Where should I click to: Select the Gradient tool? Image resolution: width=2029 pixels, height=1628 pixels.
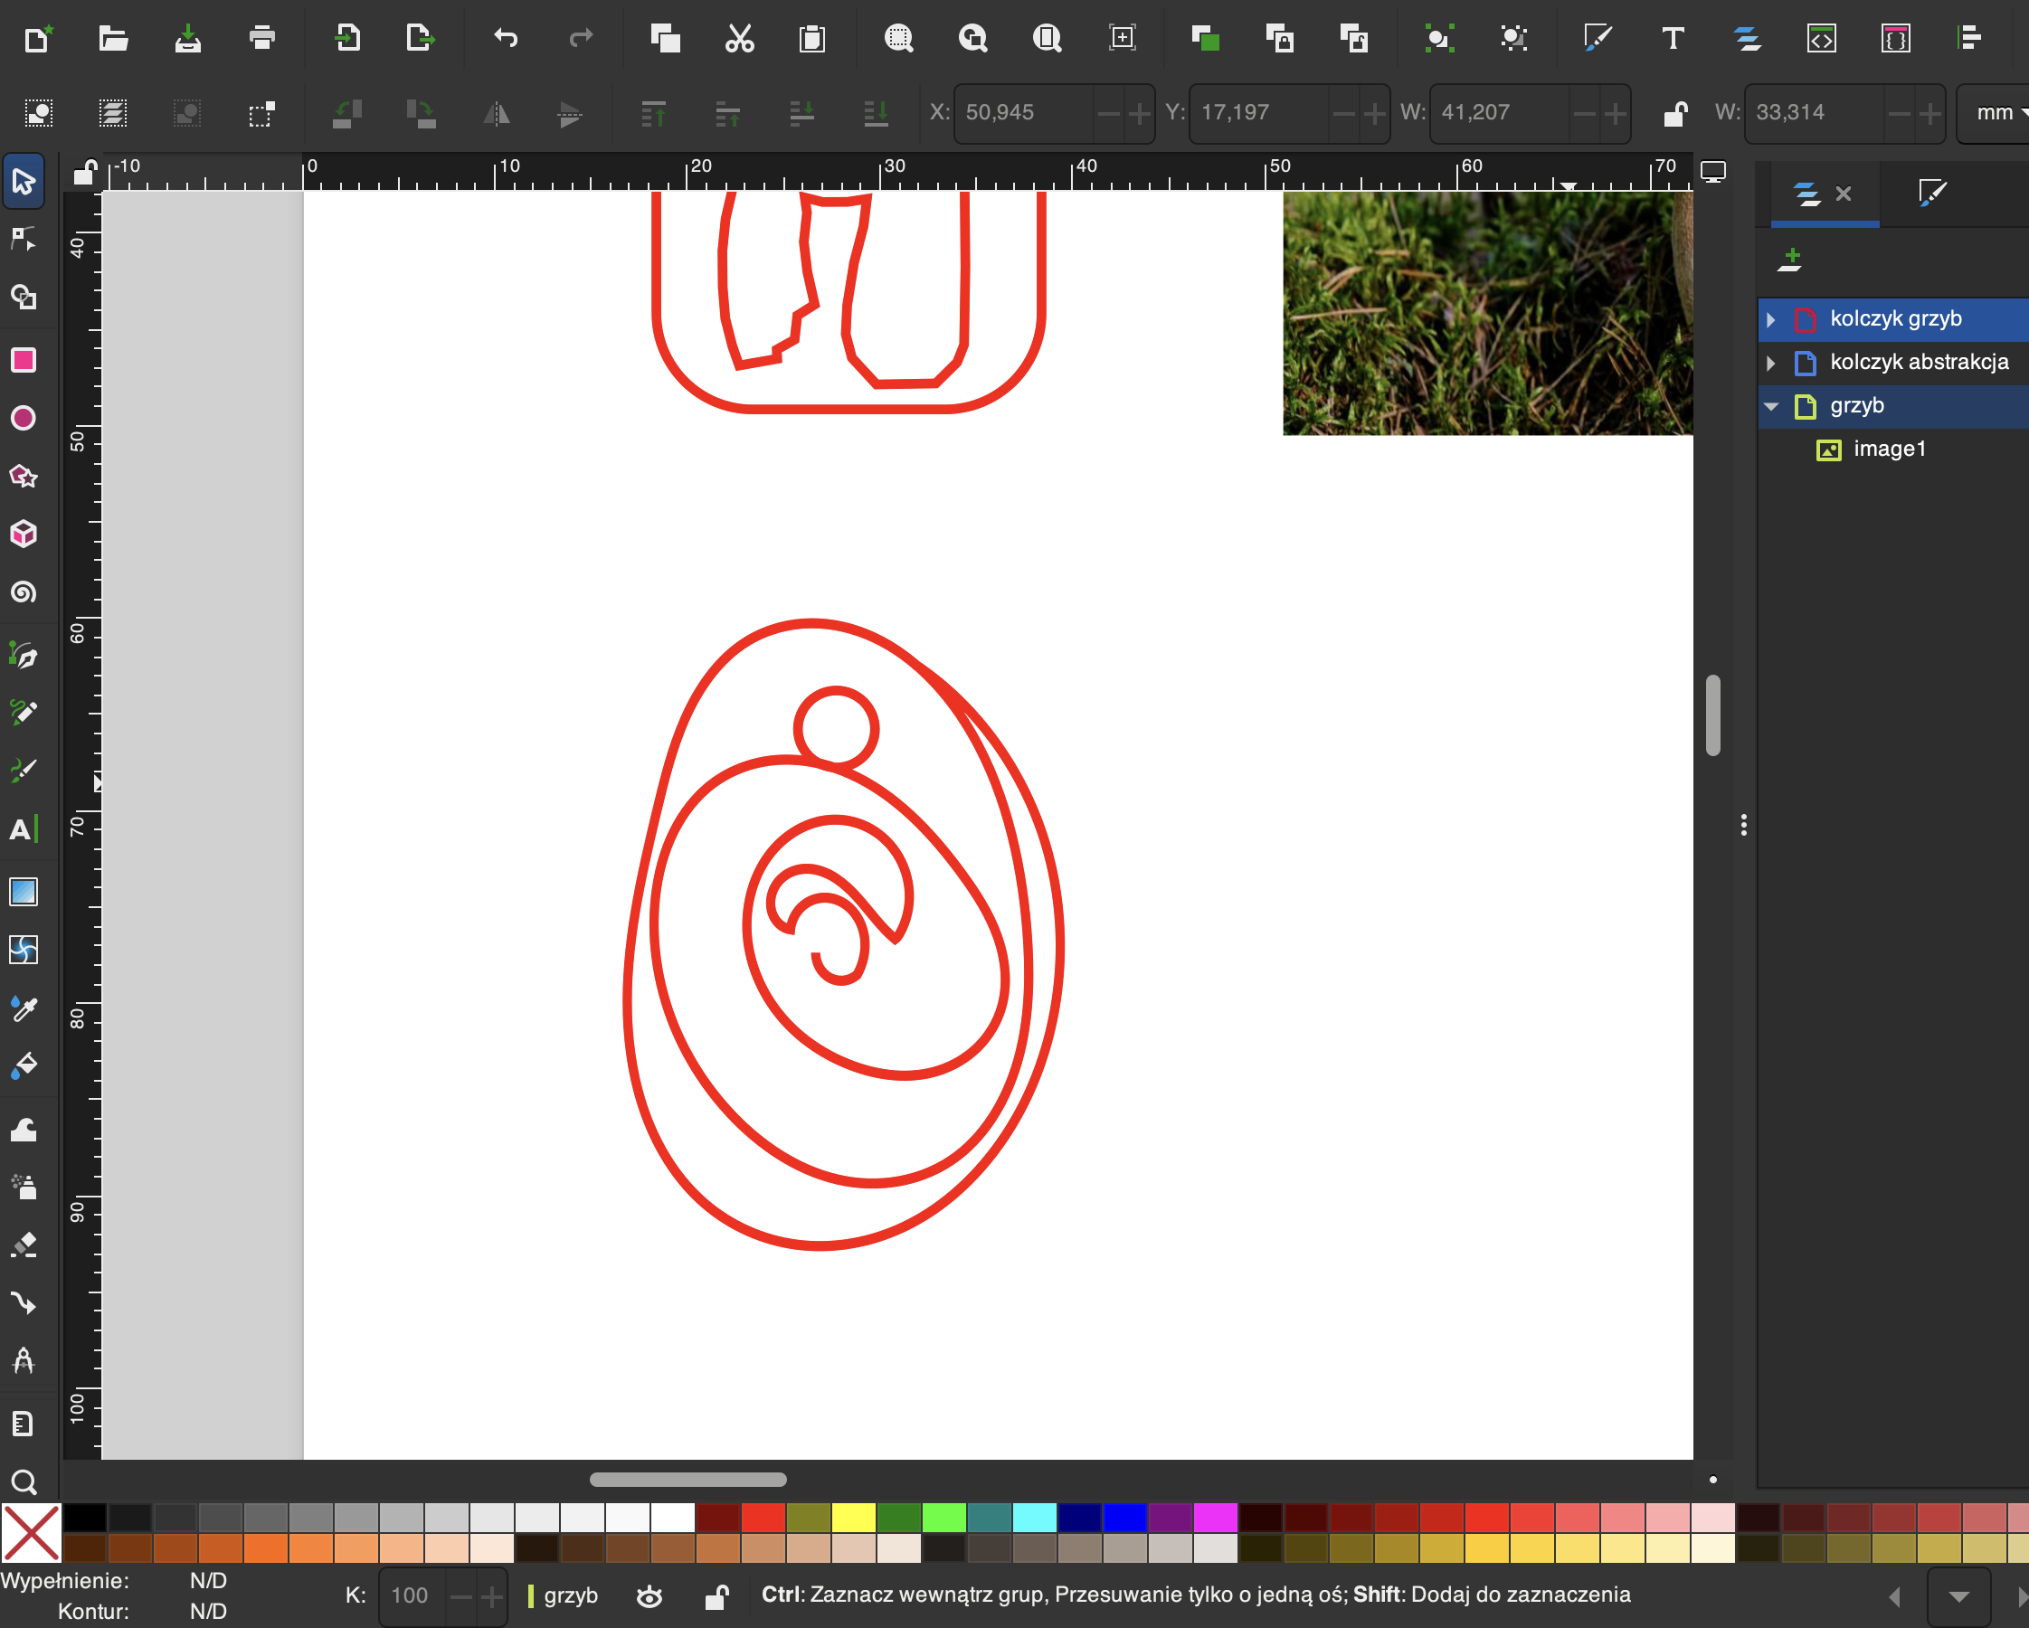tap(24, 891)
